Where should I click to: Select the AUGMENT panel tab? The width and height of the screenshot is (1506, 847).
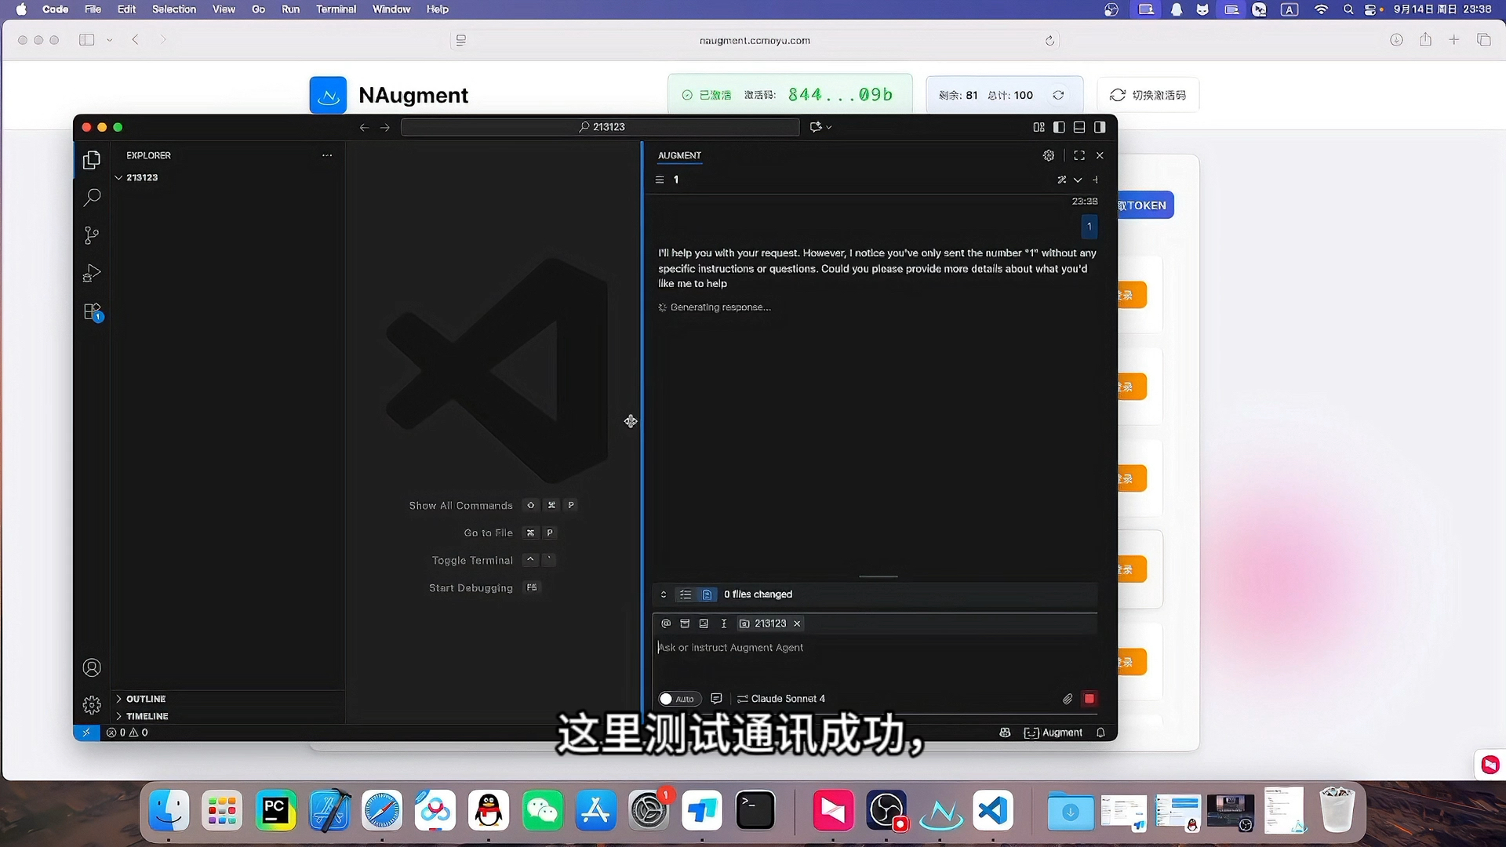679,155
